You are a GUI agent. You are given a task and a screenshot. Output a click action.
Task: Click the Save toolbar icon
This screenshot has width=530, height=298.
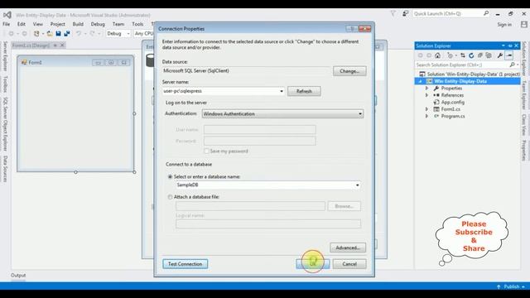click(x=58, y=33)
